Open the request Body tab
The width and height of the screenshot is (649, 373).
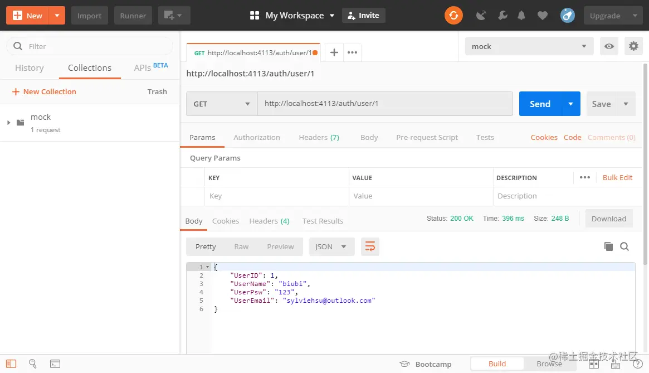point(369,137)
